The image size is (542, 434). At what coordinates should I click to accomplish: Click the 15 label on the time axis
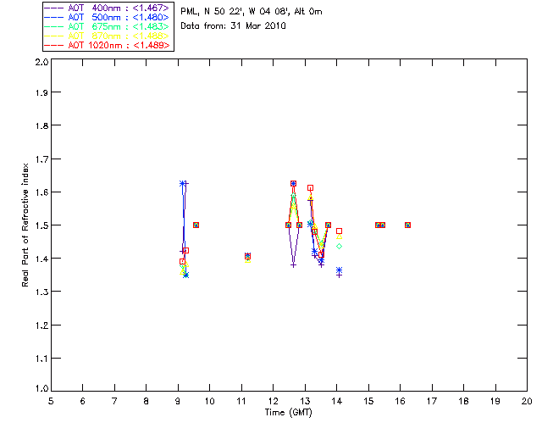[x=368, y=401]
